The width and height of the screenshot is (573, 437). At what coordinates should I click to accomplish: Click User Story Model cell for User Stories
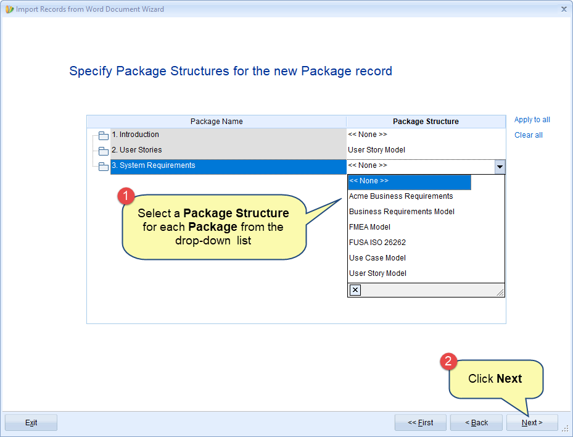click(426, 150)
